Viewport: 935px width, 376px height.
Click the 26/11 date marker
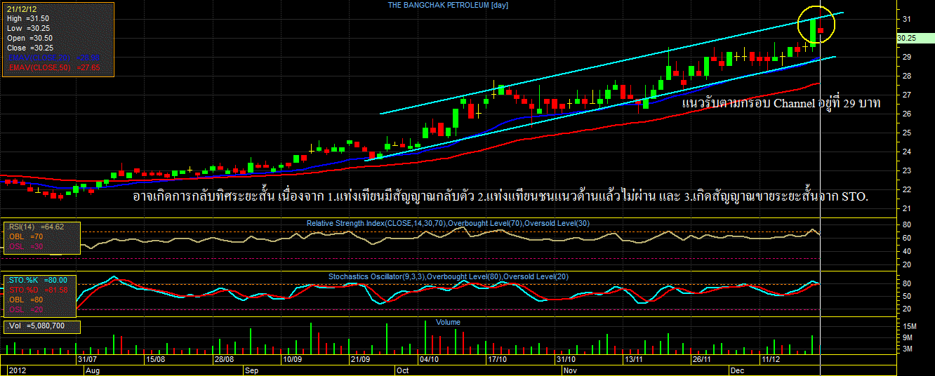(x=703, y=359)
